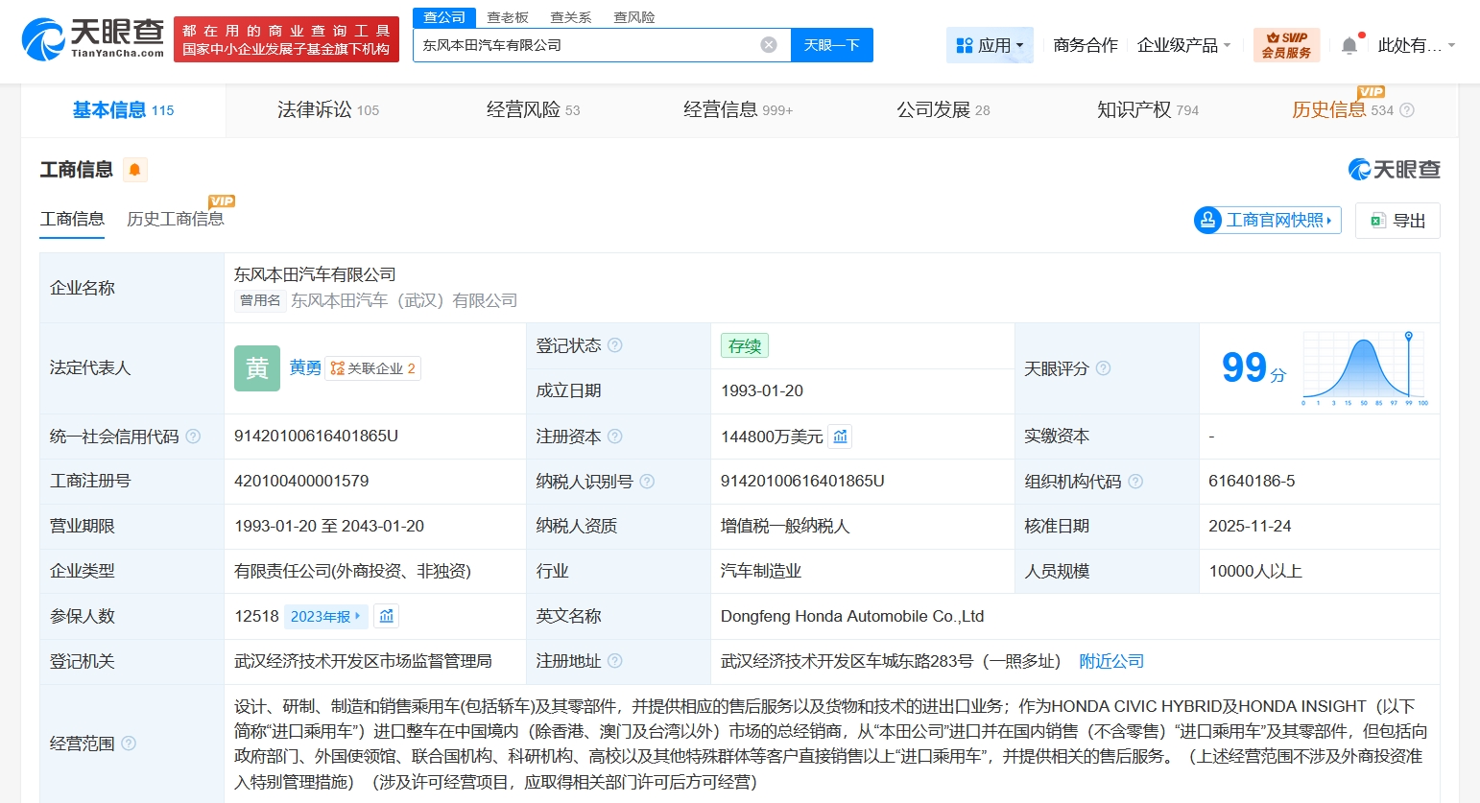
Task: Open registered capital chart icon
Action: point(840,437)
